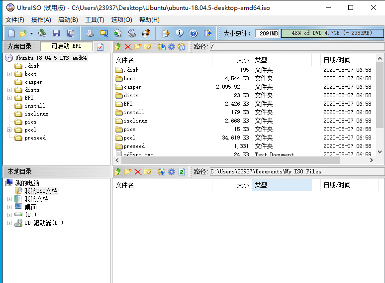Save the current ISO image
The image size is (385, 283).
tap(56, 33)
